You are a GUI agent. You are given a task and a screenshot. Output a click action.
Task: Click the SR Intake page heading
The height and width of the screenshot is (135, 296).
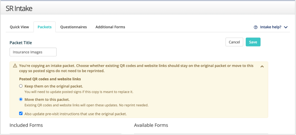tap(19, 8)
